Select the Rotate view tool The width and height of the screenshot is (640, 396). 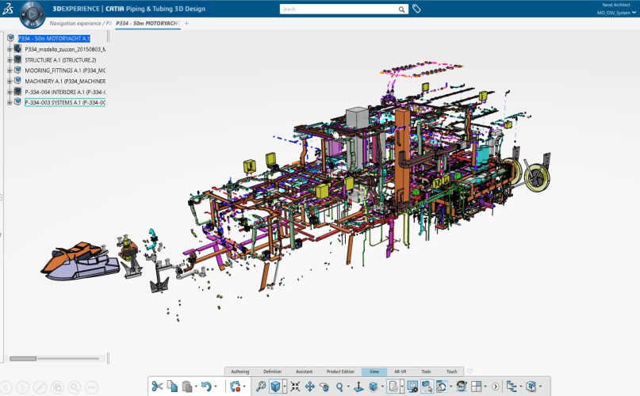click(324, 386)
